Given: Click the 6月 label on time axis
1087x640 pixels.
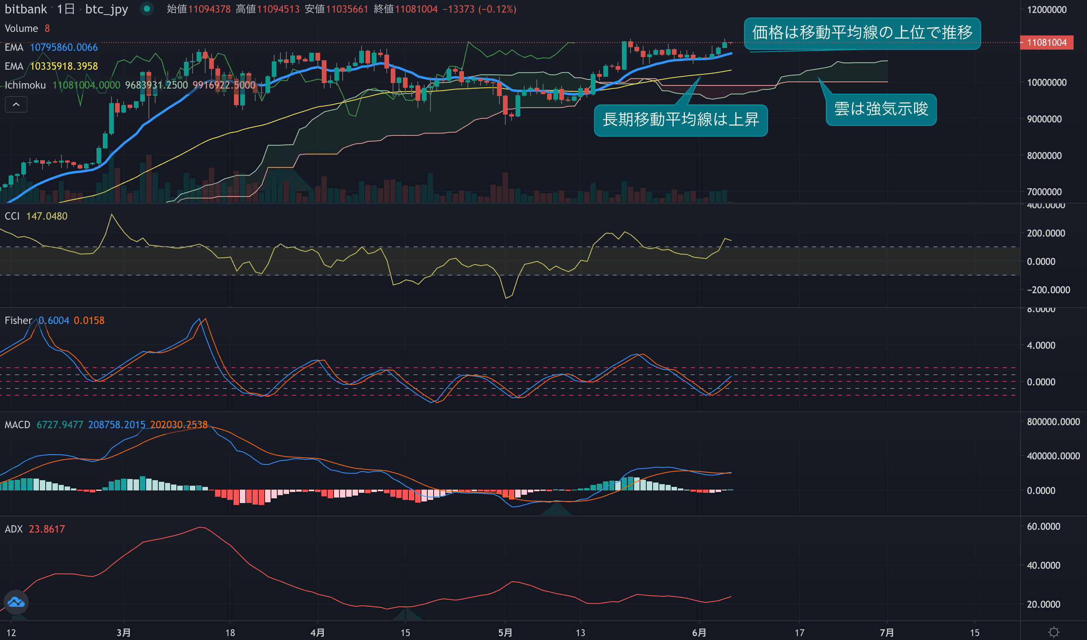Looking at the screenshot, I should pyautogui.click(x=699, y=633).
